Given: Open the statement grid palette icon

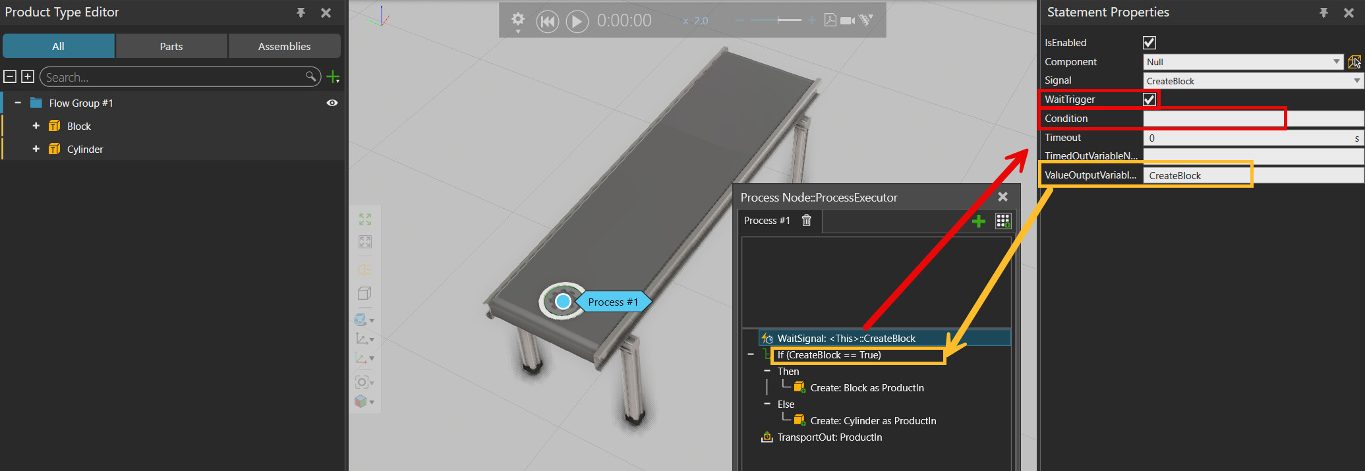Looking at the screenshot, I should (1002, 221).
